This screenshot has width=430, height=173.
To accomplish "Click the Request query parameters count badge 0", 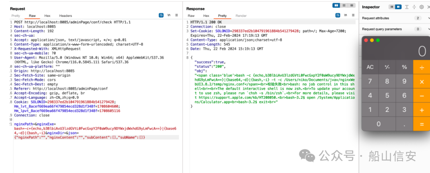I will click(x=418, y=29).
